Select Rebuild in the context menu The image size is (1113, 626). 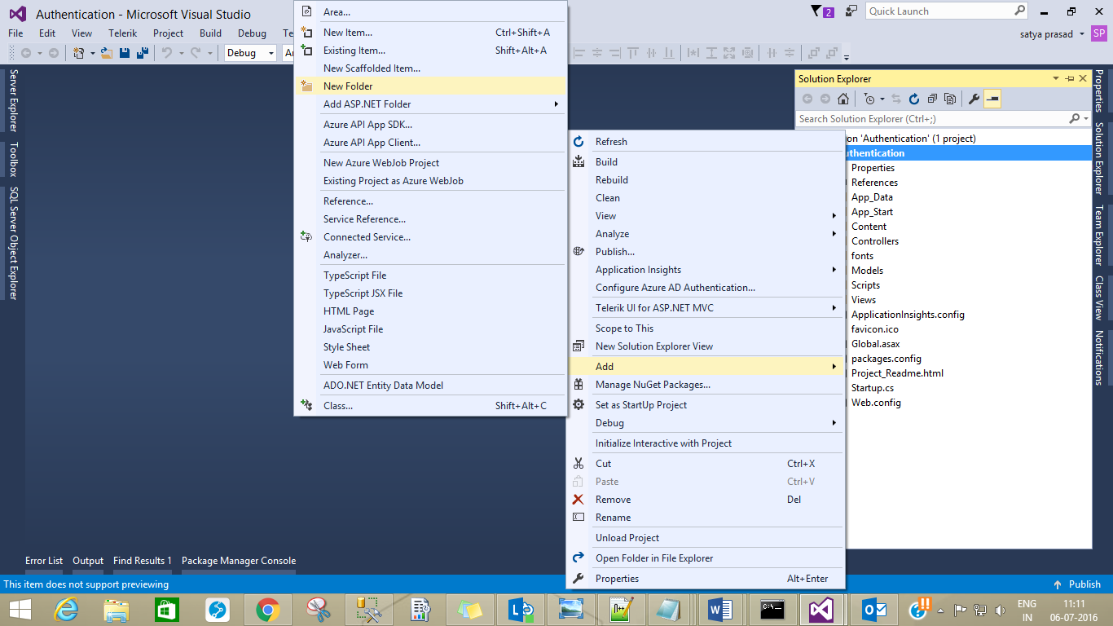(x=706, y=180)
